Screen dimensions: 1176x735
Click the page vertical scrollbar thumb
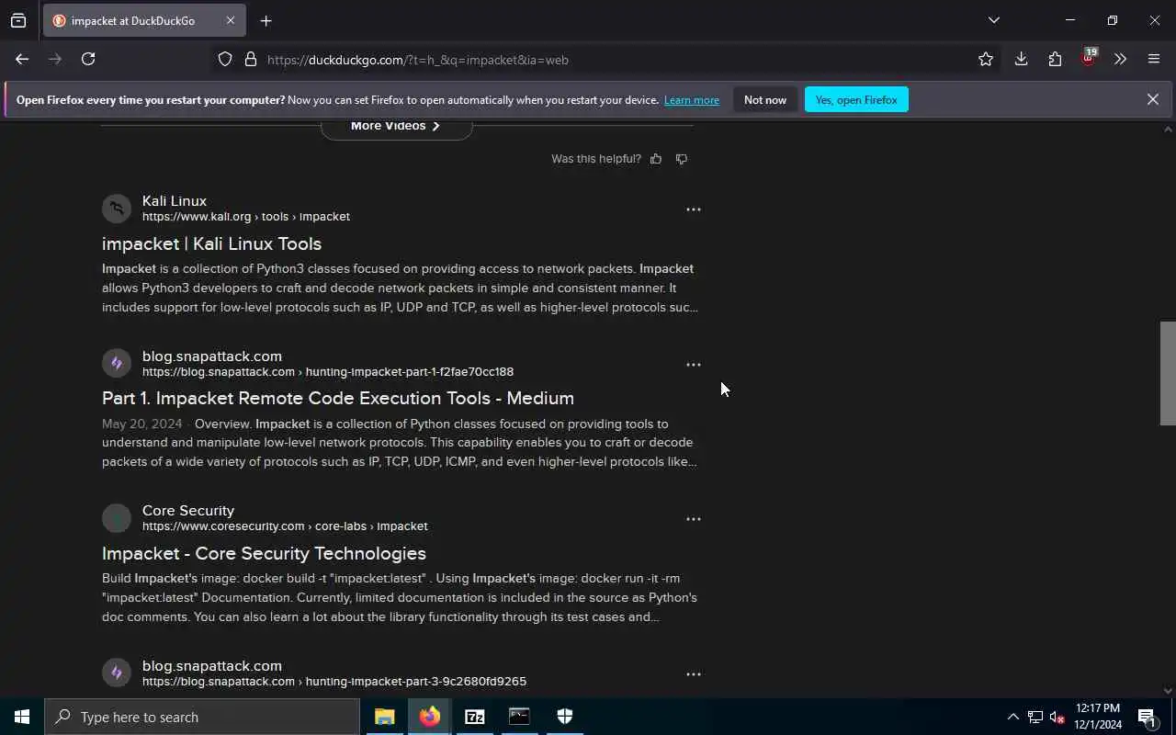coord(1168,373)
